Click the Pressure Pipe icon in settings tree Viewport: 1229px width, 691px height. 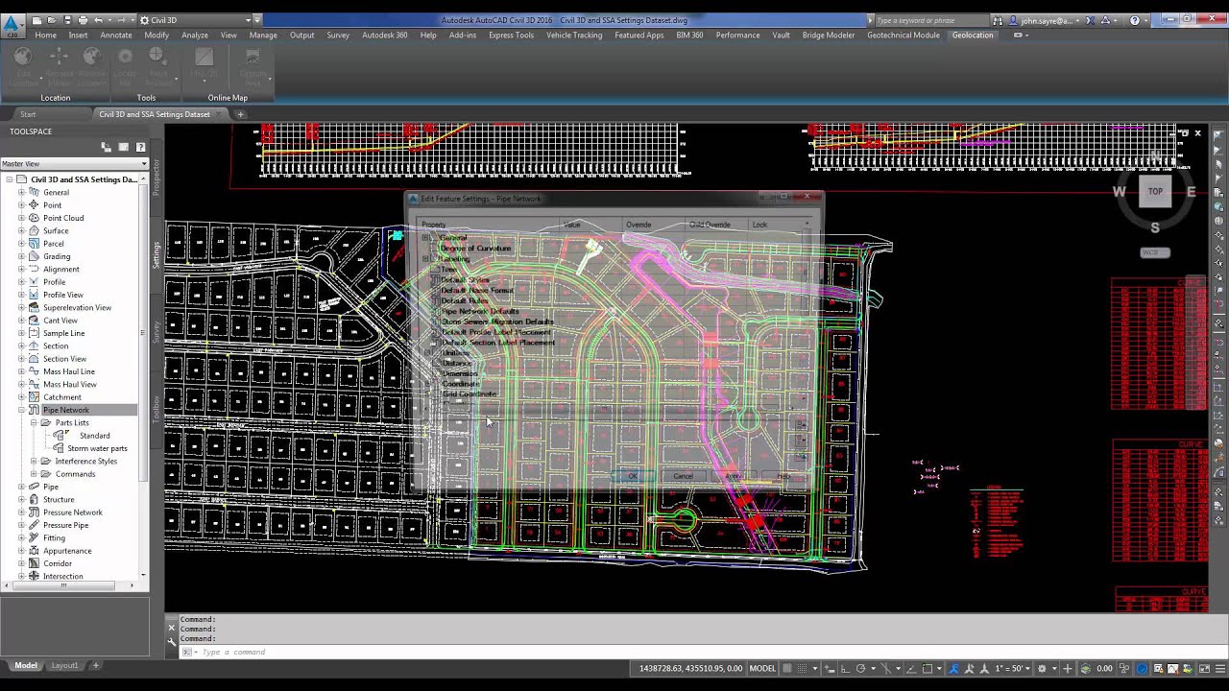(34, 525)
